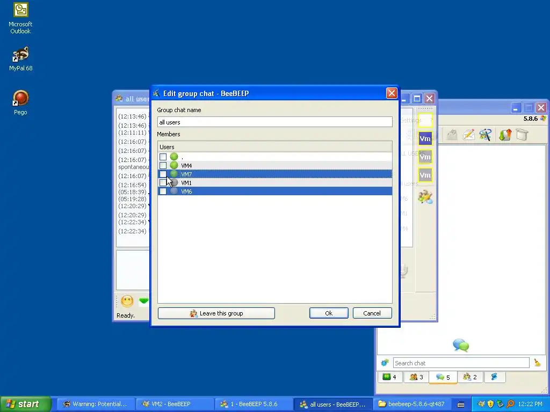Click the bottom grey Vm avatar
This screenshot has width=550, height=412.
(x=425, y=175)
